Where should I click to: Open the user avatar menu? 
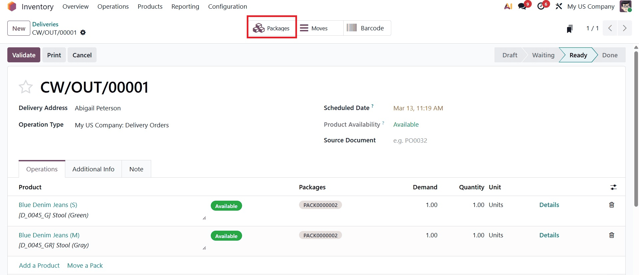[625, 6]
